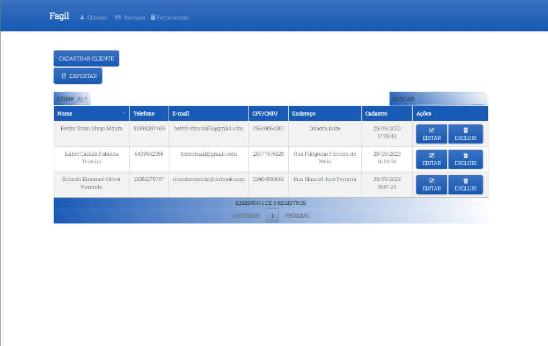Open the Ferramentas menu item

coord(170,18)
